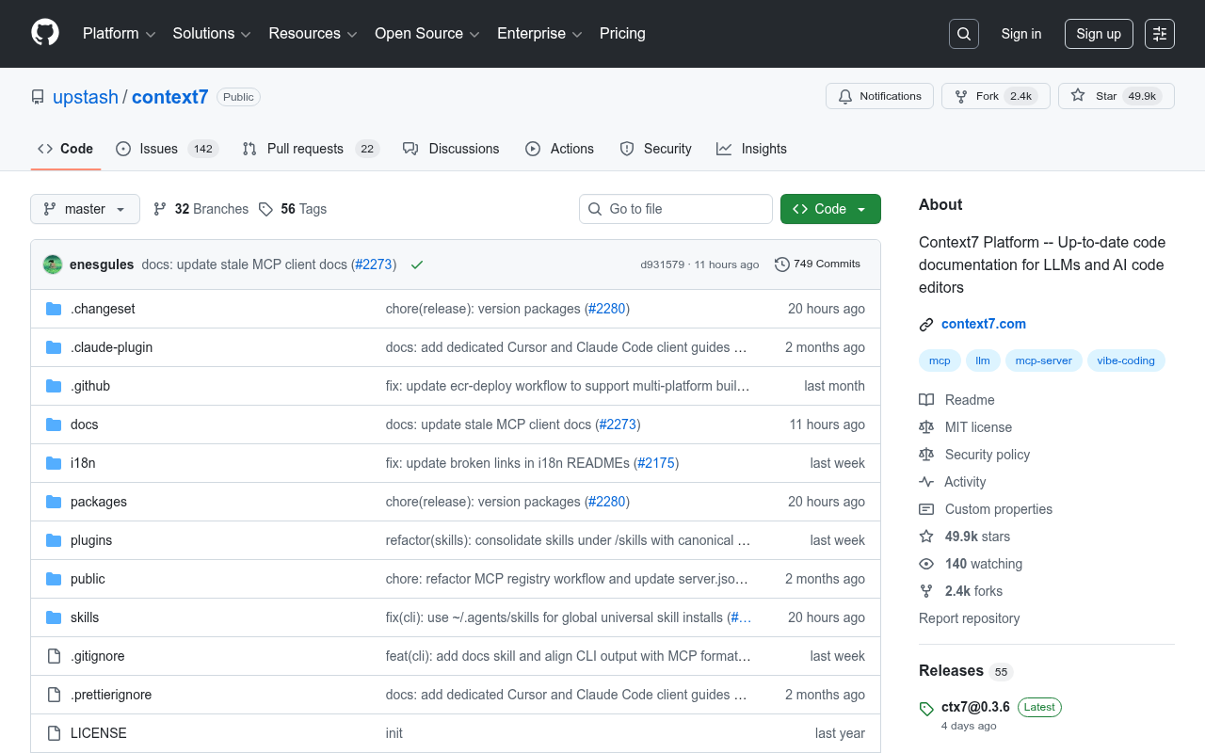Click the MIT license scales icon
The image size is (1205, 753).
point(926,426)
